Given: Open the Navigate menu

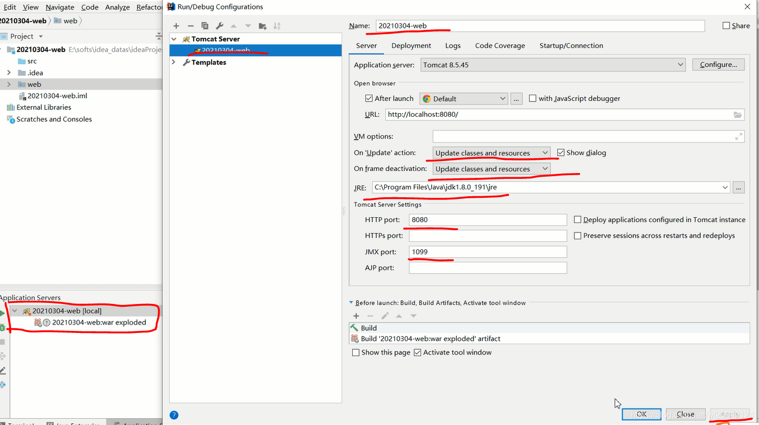Looking at the screenshot, I should tap(59, 7).
